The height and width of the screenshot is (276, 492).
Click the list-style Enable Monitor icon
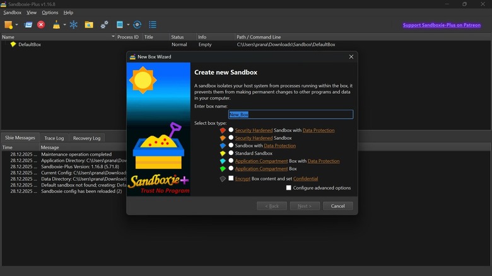(x=153, y=25)
